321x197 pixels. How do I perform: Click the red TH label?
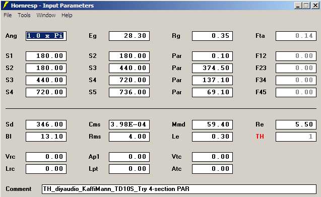point(260,137)
